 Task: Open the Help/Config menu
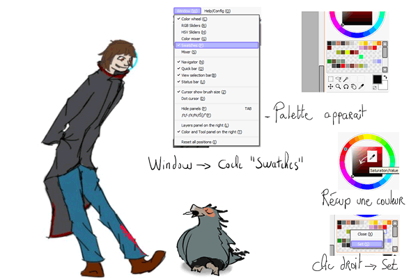click(x=217, y=11)
